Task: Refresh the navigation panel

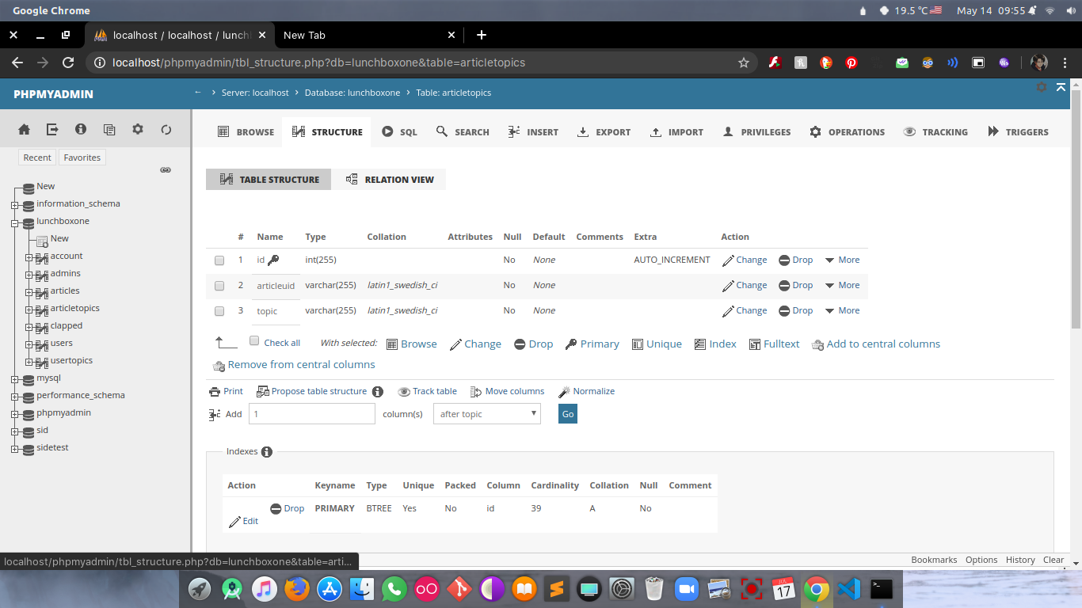Action: point(165,129)
